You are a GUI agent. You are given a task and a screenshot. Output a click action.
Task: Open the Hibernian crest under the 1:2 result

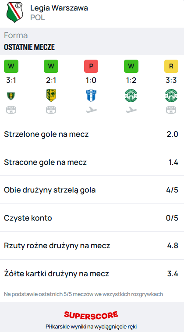click(131, 96)
